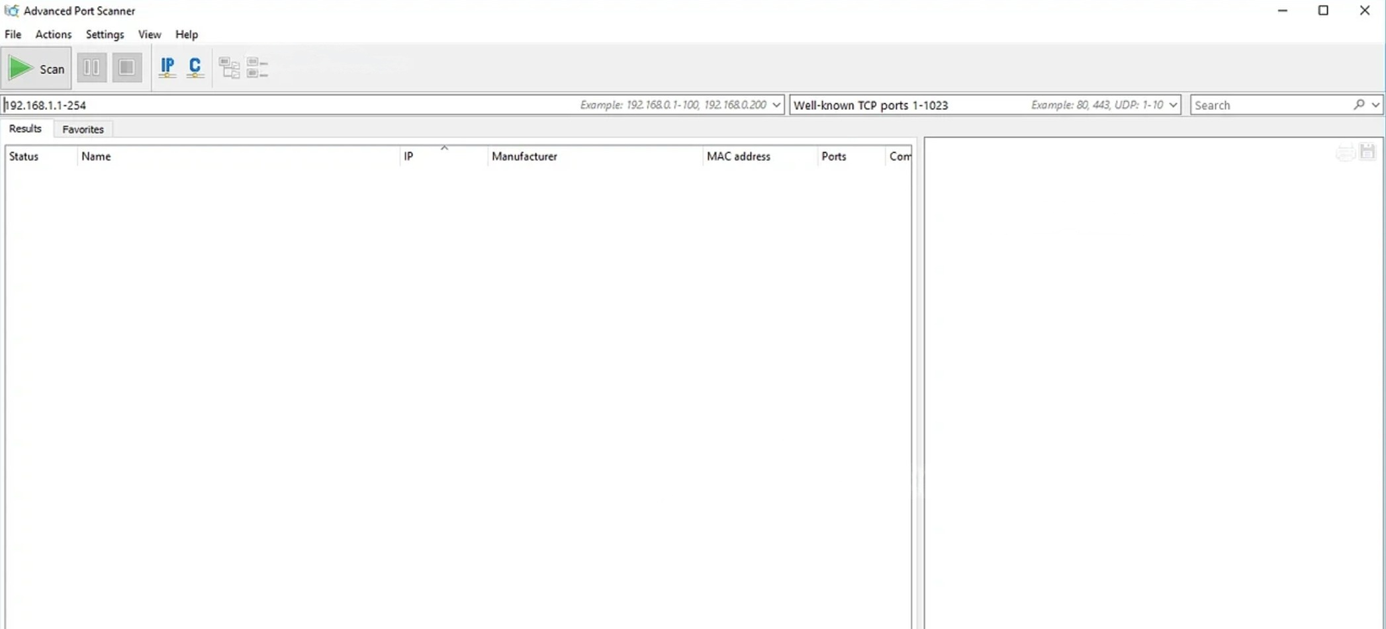Open the File menu
1386x629 pixels.
13,34
